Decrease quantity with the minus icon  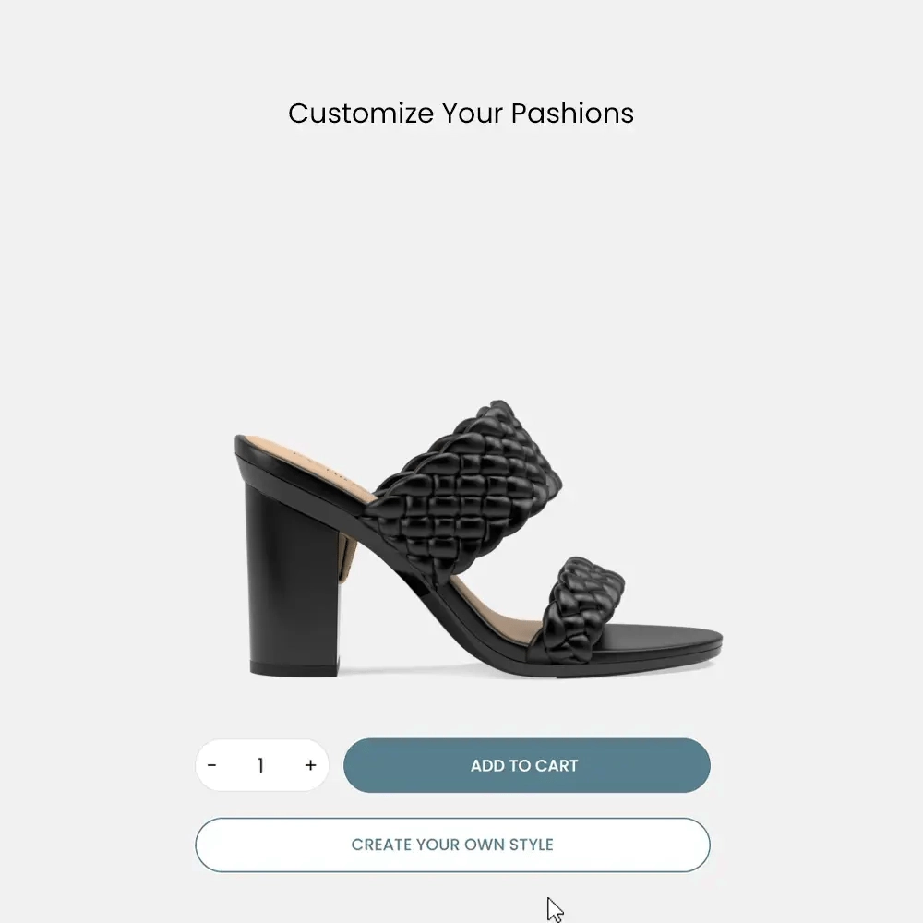tap(212, 765)
